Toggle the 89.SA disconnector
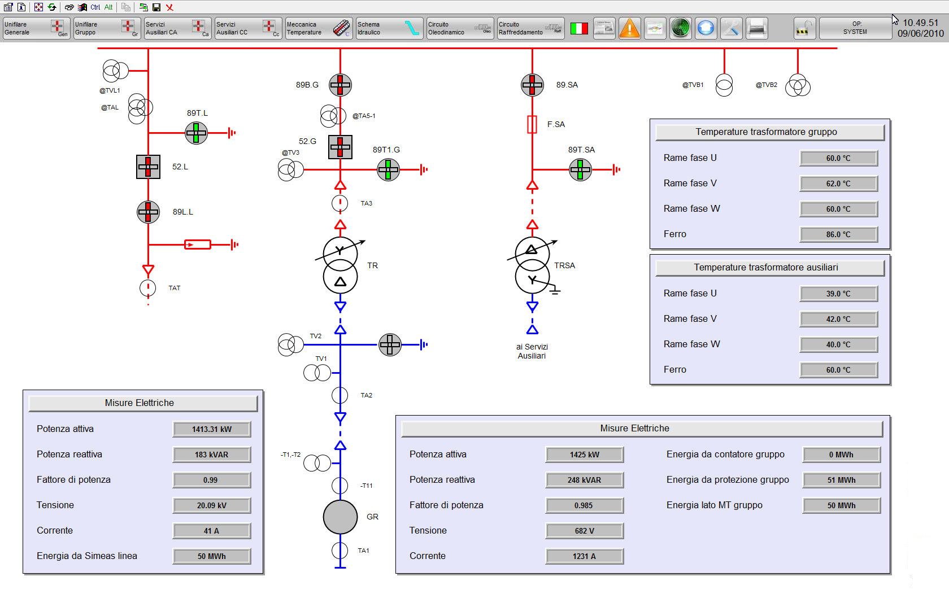 532,85
